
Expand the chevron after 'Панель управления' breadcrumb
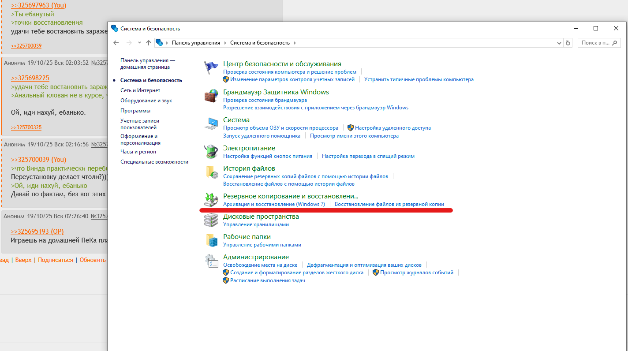(x=225, y=43)
